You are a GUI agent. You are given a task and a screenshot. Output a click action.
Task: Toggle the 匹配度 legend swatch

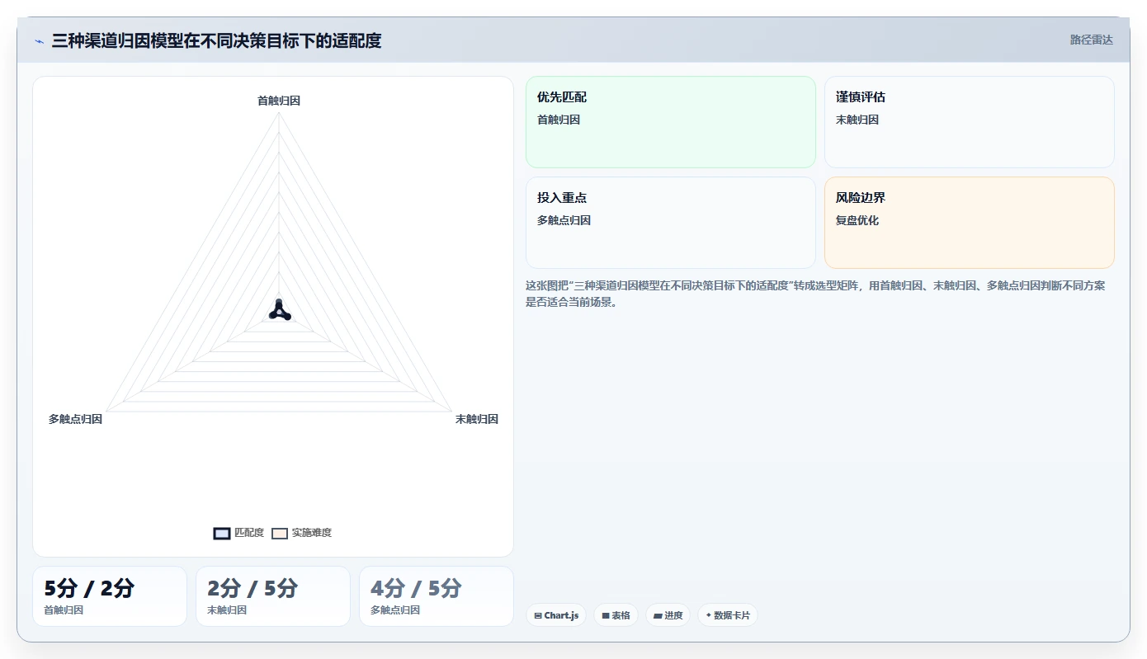[x=222, y=534]
